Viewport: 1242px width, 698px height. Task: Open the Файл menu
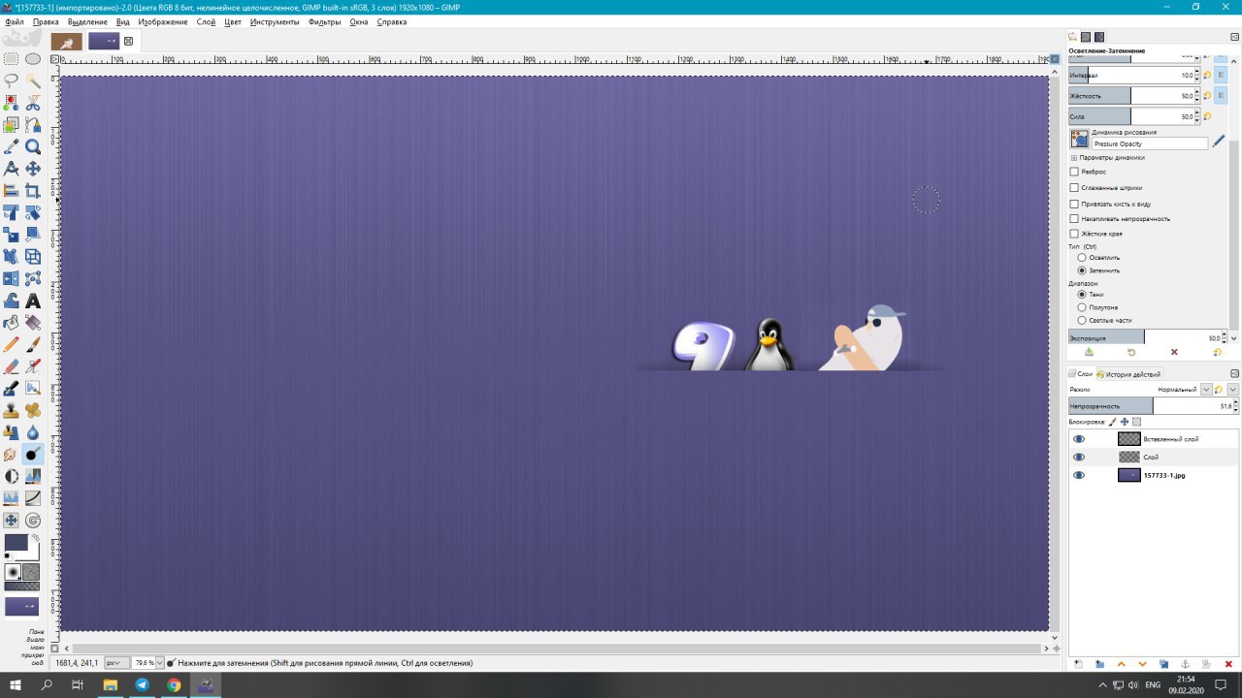tap(15, 21)
